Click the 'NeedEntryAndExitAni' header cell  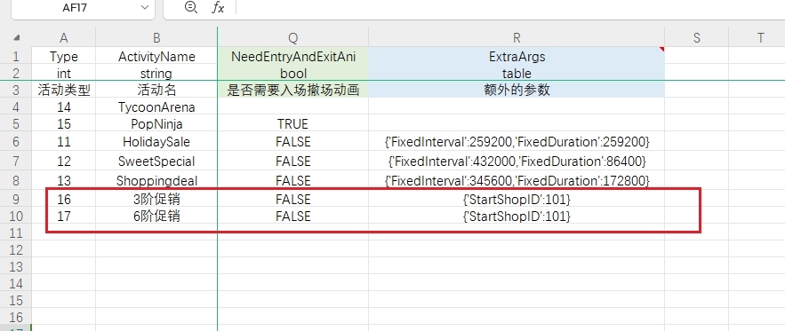[x=293, y=57]
